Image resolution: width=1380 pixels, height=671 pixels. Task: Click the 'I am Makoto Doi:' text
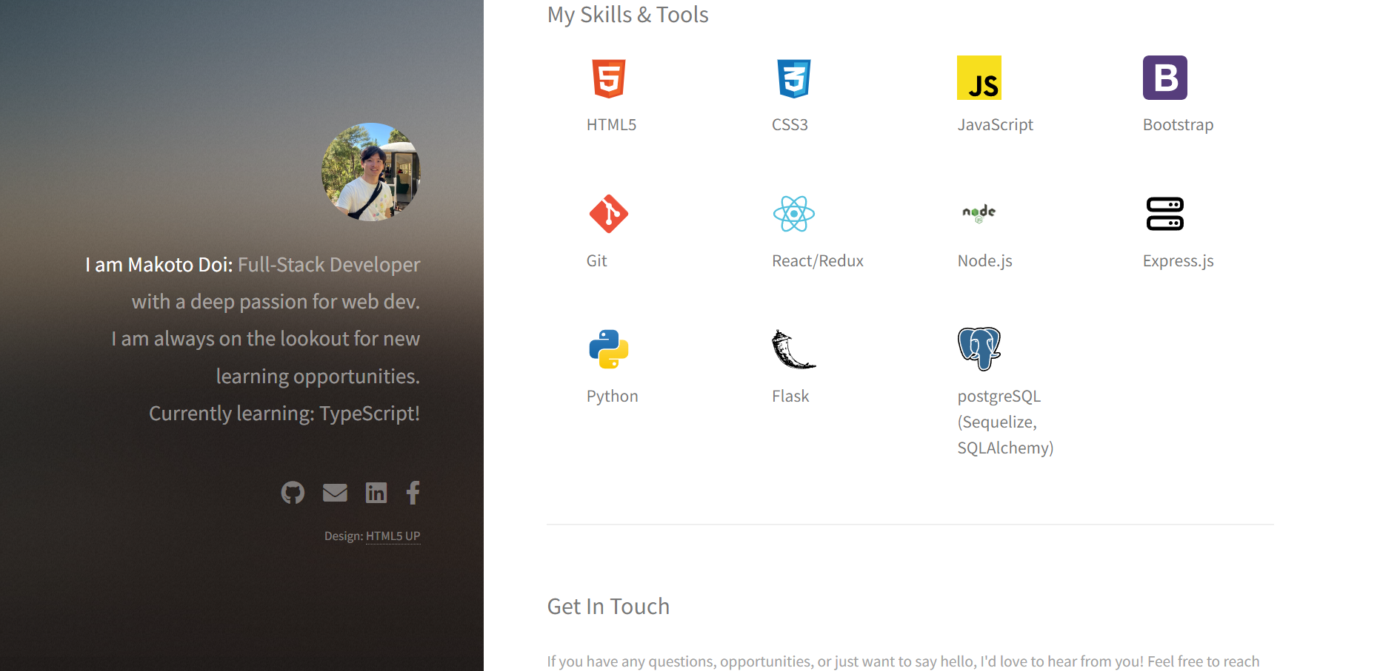pyautogui.click(x=159, y=265)
